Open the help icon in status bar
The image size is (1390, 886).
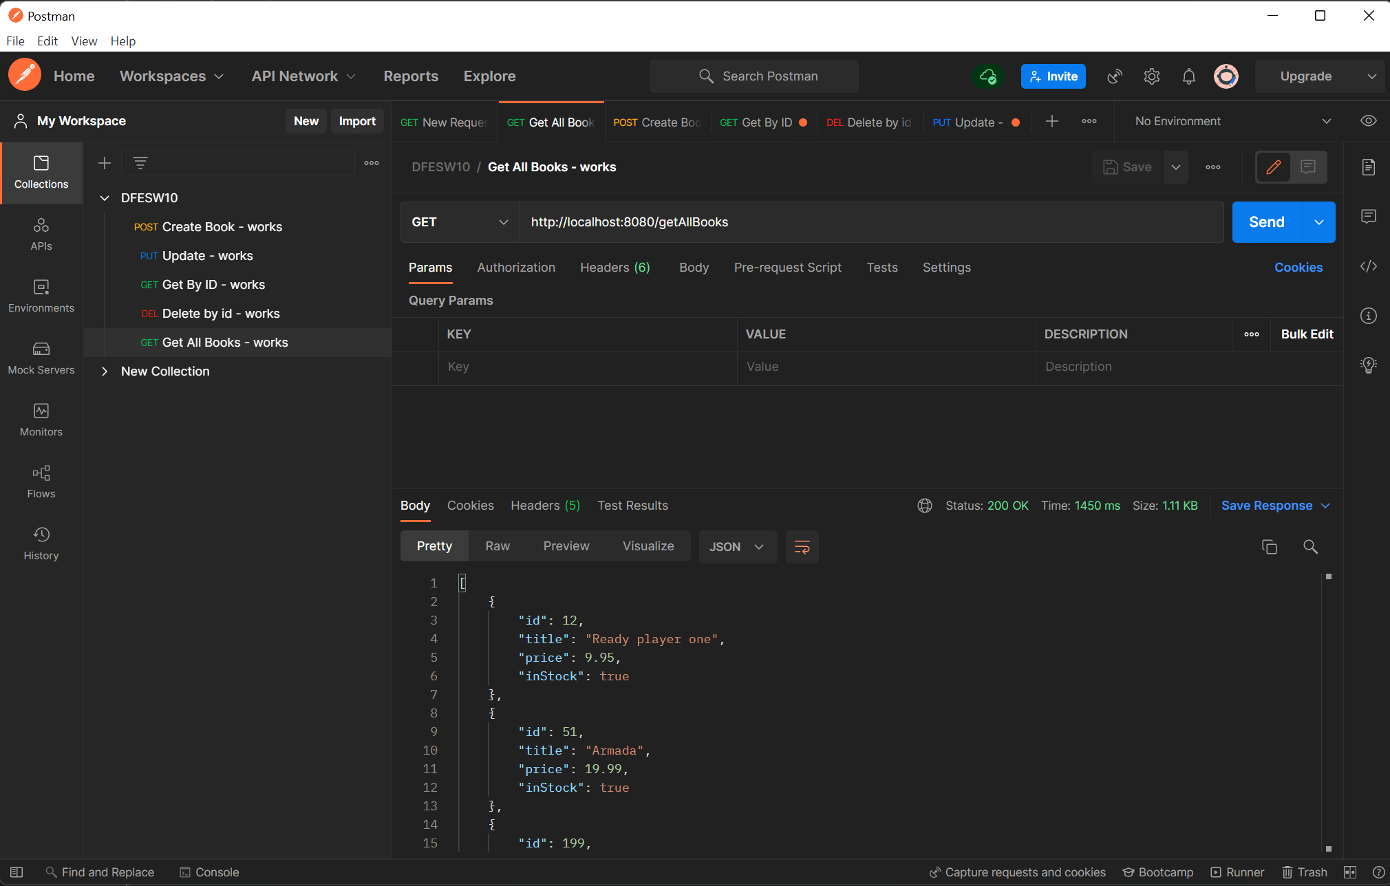(1378, 872)
